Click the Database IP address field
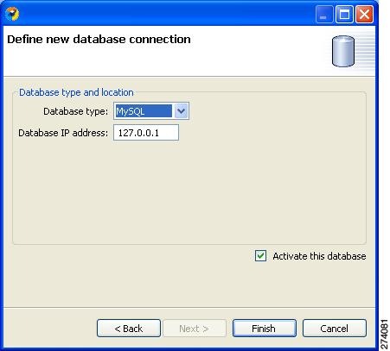This screenshot has height=351, width=390. (146, 133)
